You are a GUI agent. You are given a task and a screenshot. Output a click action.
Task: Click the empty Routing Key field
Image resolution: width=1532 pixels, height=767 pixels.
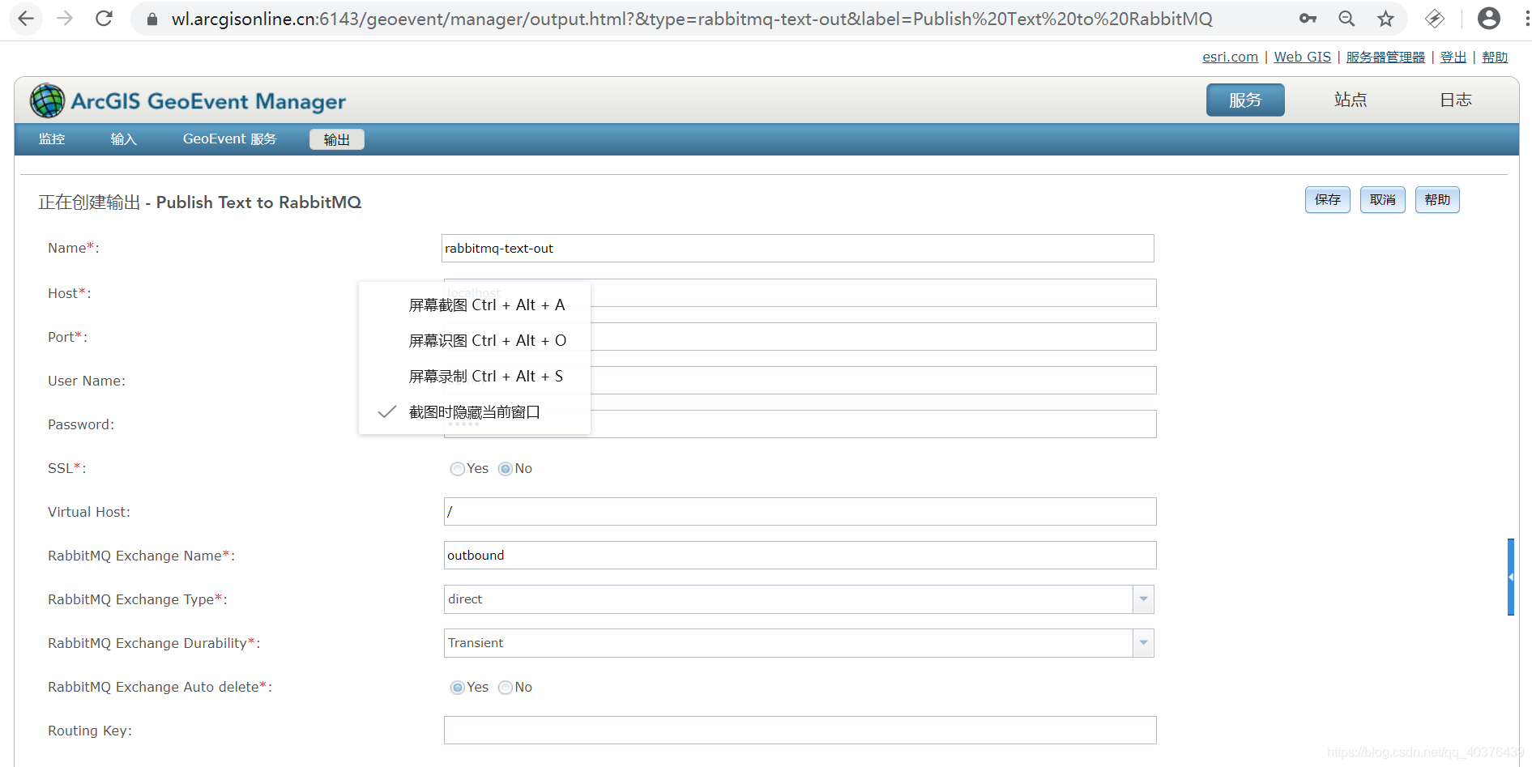point(800,731)
